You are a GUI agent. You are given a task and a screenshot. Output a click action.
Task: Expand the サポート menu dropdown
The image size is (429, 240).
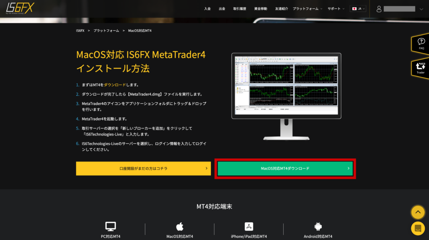pos(336,9)
